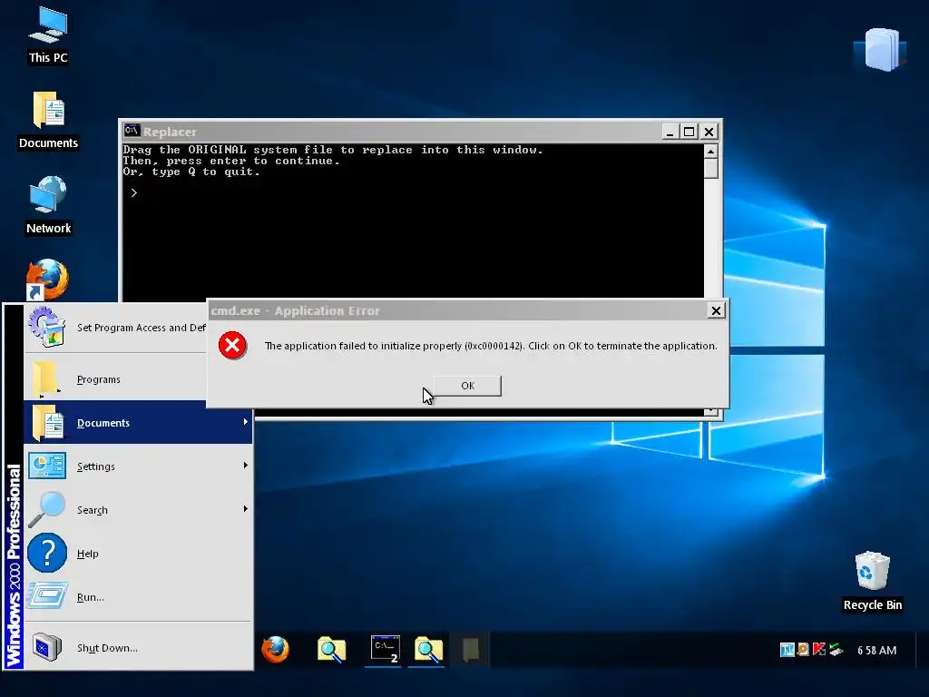Select Documents in the start menu
This screenshot has width=929, height=697.
click(x=138, y=423)
